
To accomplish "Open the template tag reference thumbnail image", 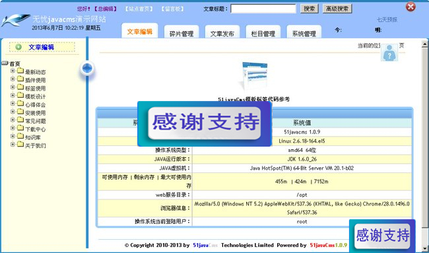I will tap(255, 77).
